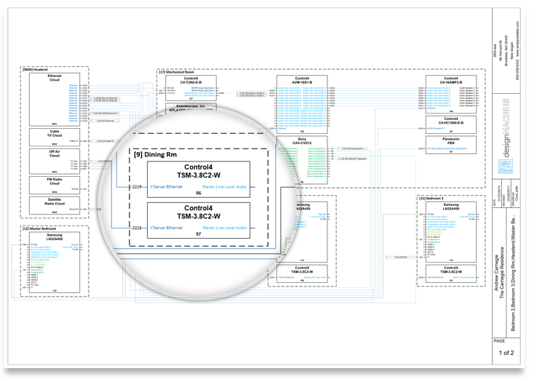Screen dimensions: 534x379
Task: Click the 'Andrew Carnegie' client name
Action: pos(496,273)
